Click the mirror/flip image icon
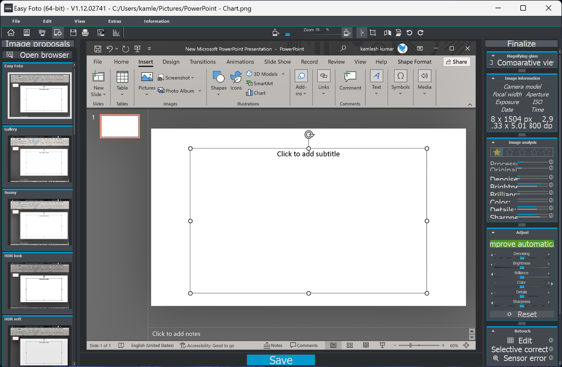 387,33
